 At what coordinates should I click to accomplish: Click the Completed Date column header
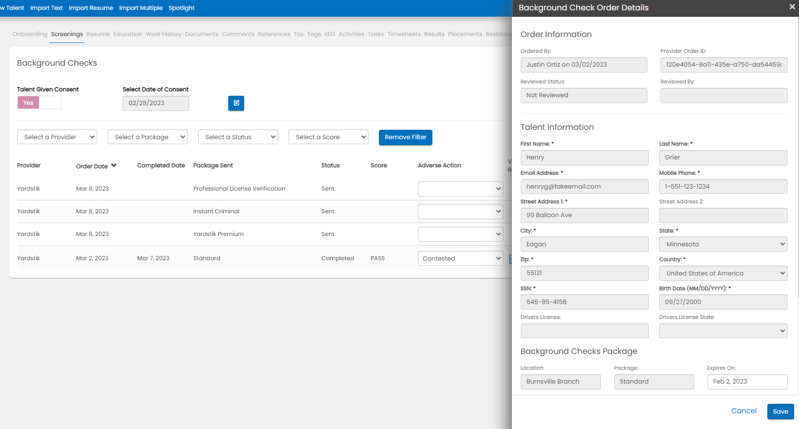coord(161,165)
